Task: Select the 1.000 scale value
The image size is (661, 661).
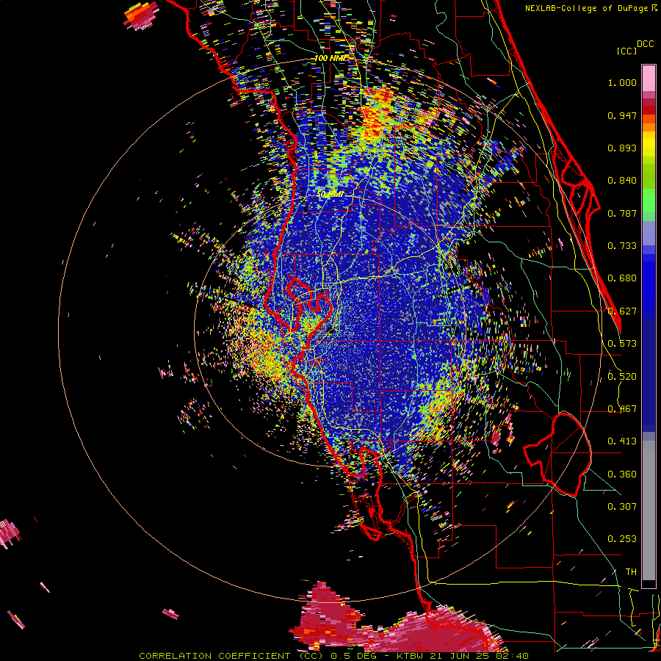Action: pos(622,82)
